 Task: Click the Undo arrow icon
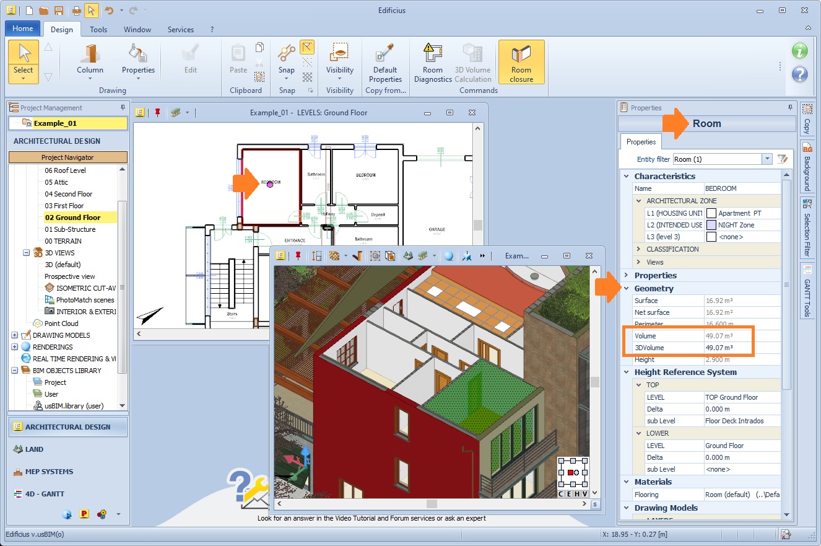point(109,11)
